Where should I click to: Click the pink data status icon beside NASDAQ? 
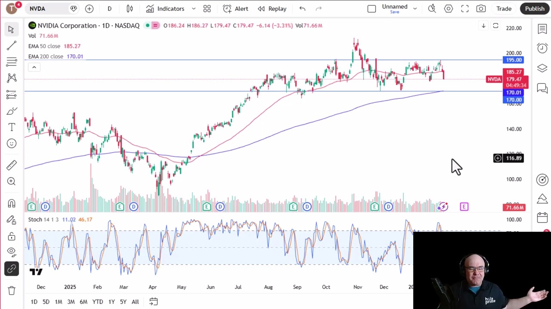[155, 26]
